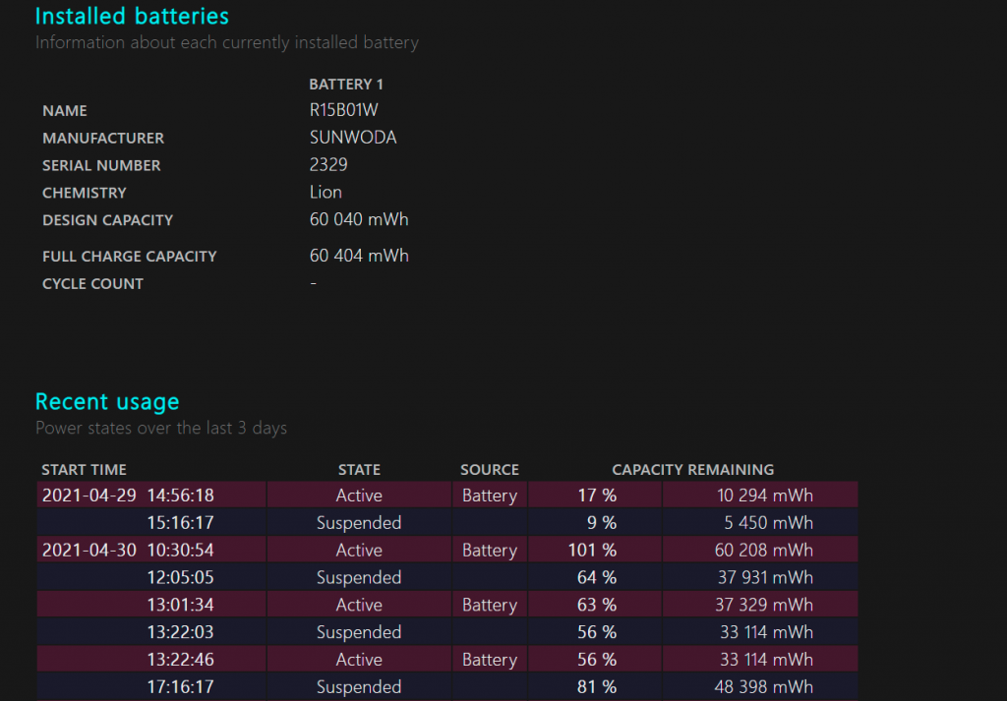Select the 64 % capacity cell
1007x701 pixels.
[597, 578]
